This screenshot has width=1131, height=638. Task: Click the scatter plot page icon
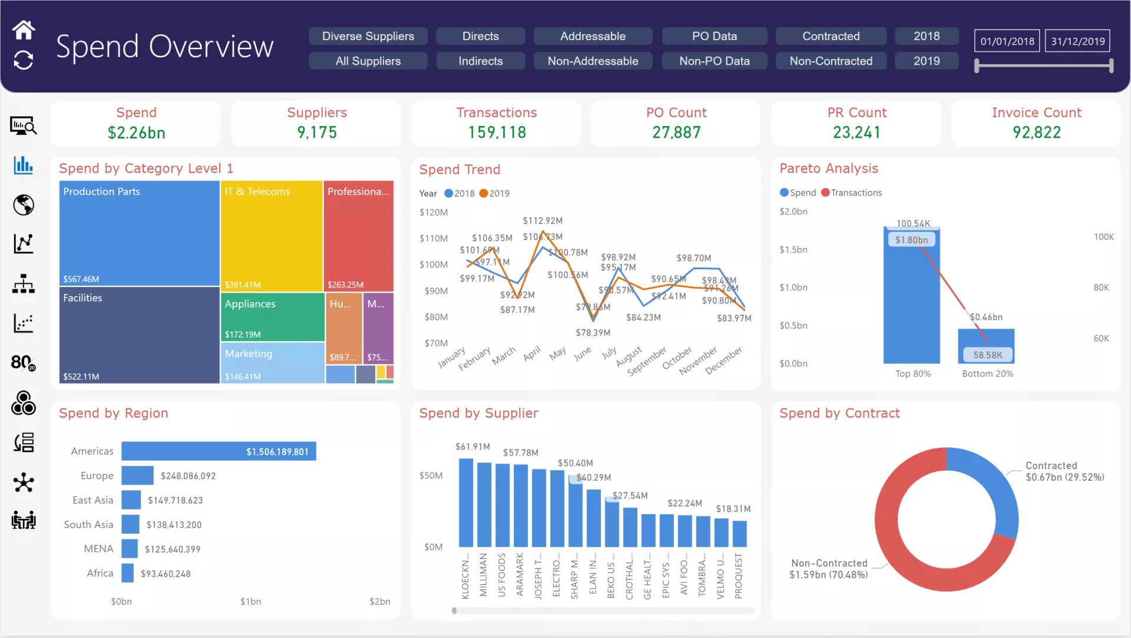pos(24,323)
